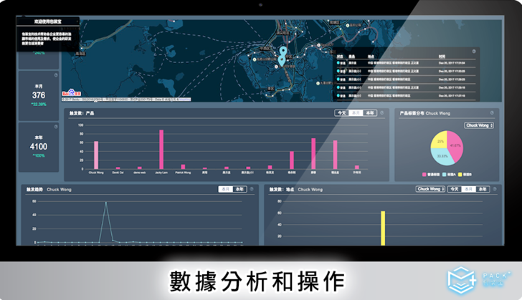Click the Chuck Wong bar in product chart
Viewport: 522px width, 300px height.
click(96, 155)
